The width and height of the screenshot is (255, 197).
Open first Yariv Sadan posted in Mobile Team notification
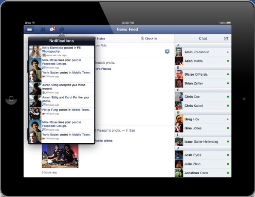click(62, 76)
